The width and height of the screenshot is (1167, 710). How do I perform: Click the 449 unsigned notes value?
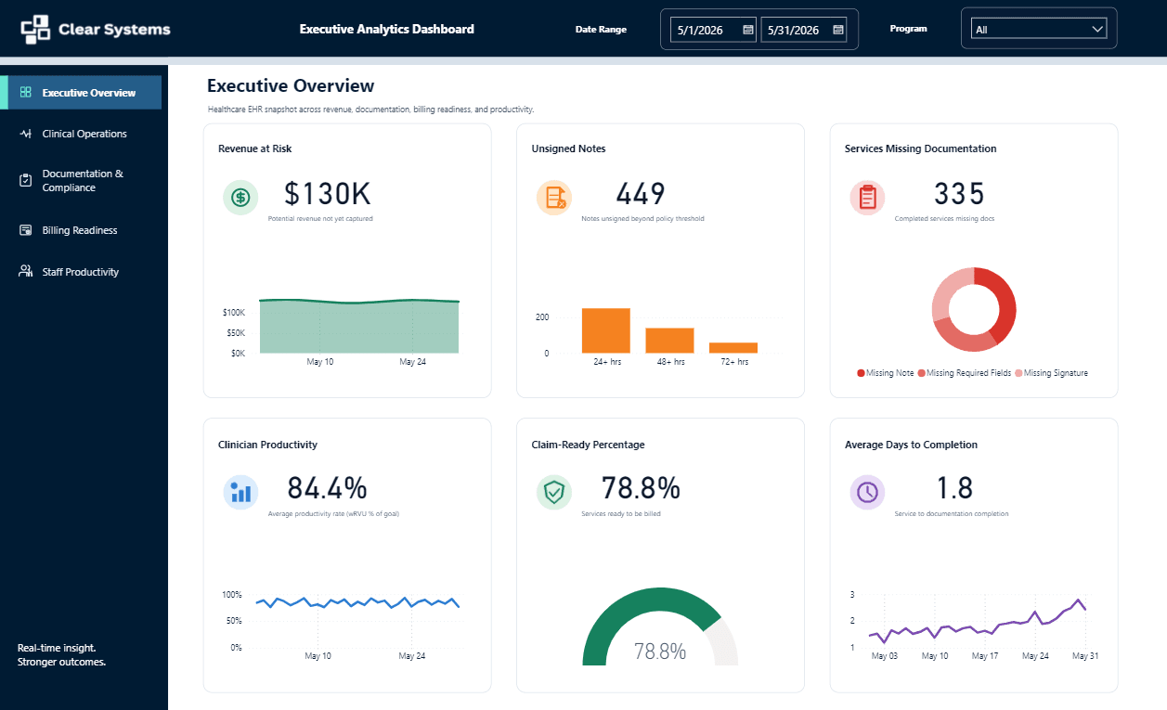click(x=641, y=193)
